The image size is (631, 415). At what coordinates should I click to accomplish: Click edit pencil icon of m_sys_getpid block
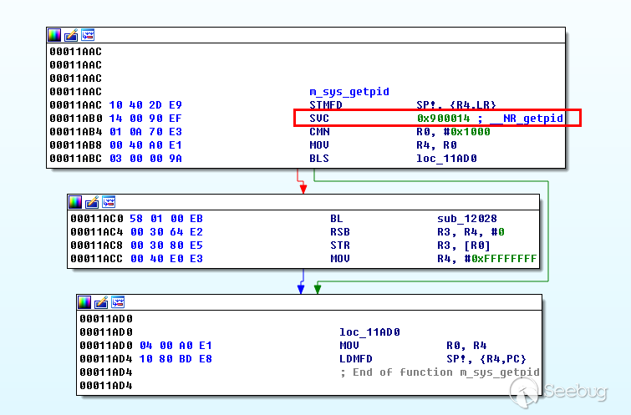71,35
